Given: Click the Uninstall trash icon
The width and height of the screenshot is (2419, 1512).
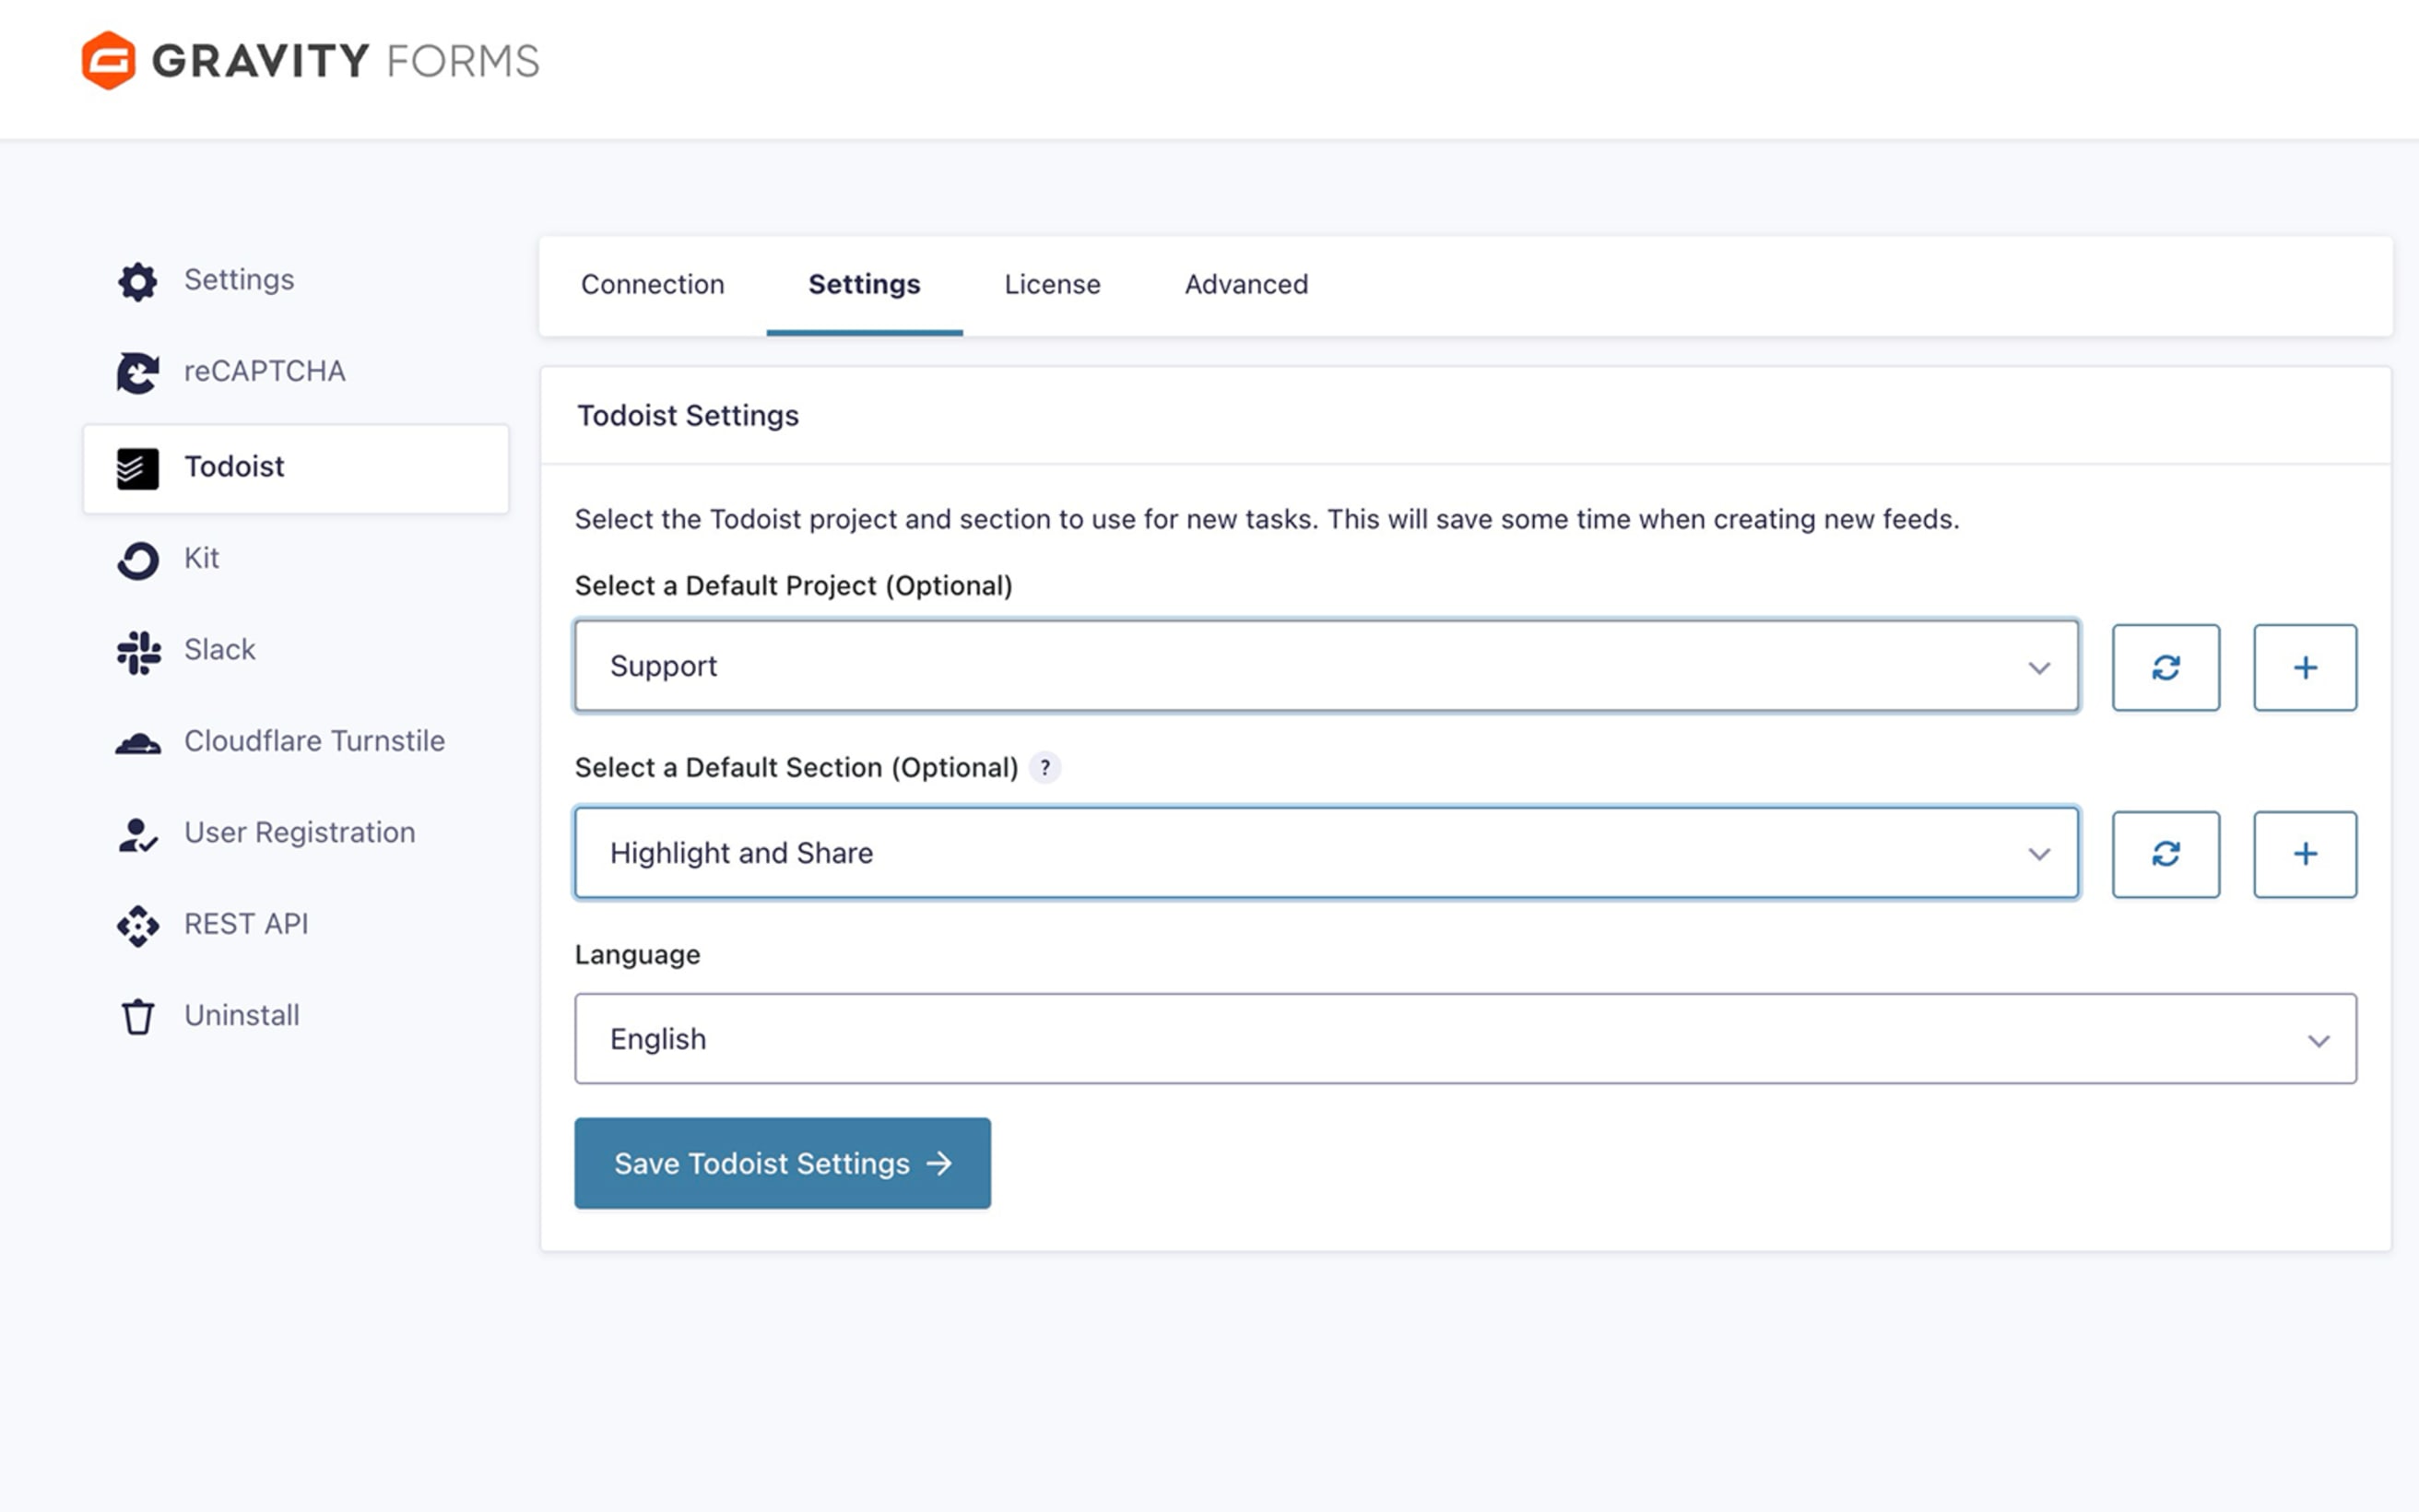Looking at the screenshot, I should [x=138, y=1017].
